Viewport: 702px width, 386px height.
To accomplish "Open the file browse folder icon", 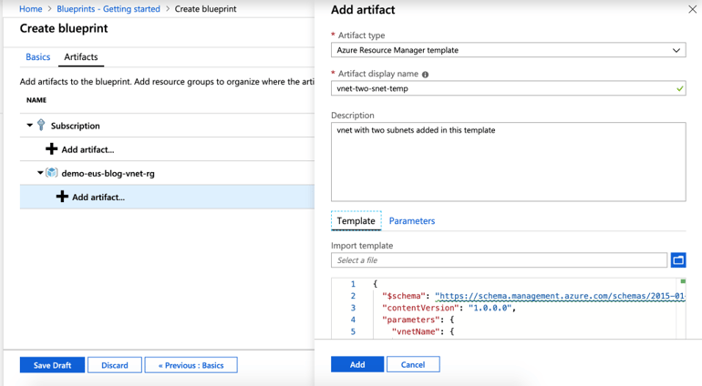I will 678,259.
